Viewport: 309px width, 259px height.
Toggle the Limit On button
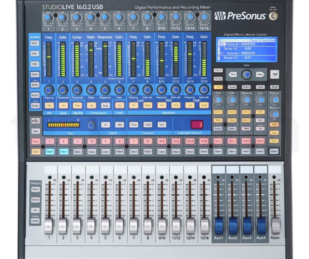120,105
